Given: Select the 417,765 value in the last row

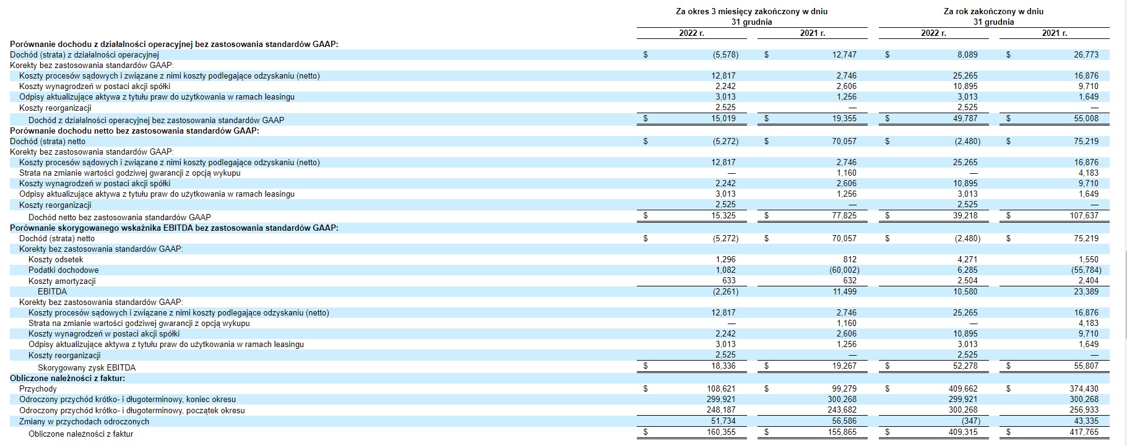Looking at the screenshot, I should click(x=1084, y=432).
